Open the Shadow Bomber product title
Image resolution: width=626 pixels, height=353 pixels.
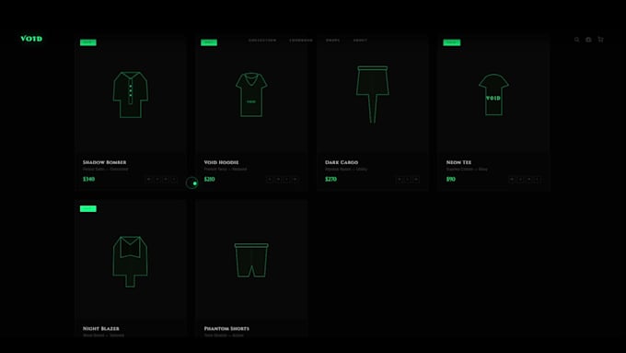tap(105, 162)
